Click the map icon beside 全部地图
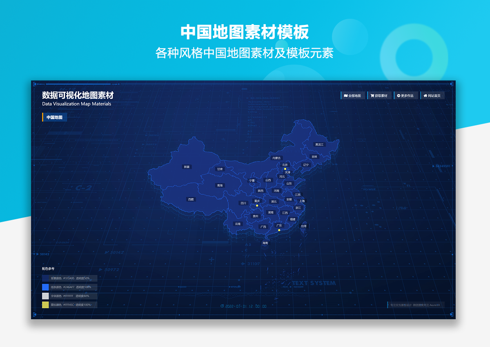Image resolution: width=490 pixels, height=347 pixels. coord(345,96)
